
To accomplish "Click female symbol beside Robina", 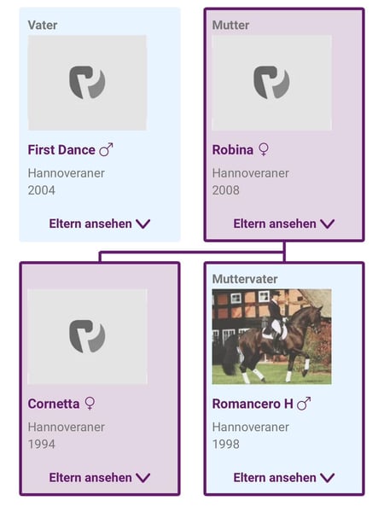I will (264, 150).
